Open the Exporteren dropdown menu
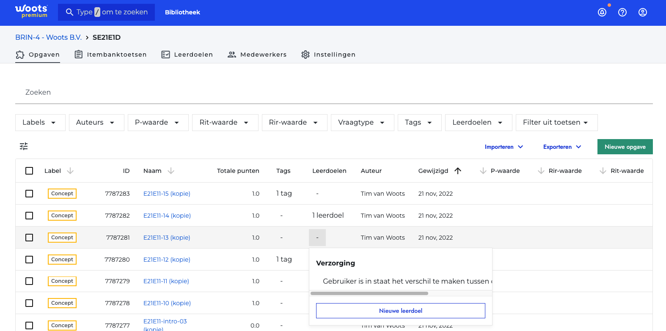The width and height of the screenshot is (666, 331). 562,147
